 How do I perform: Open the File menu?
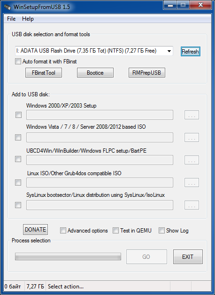[11, 19]
